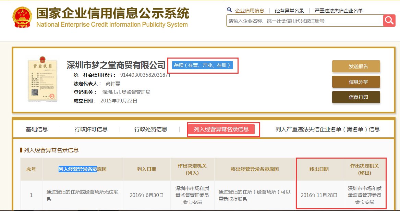Switch to the 行政处罚信息 tab
This screenshot has width=400, height=211.
tap(151, 129)
